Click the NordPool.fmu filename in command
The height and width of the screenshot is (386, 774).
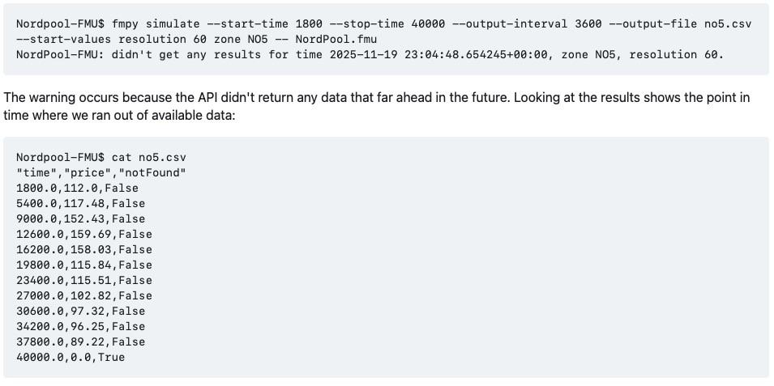click(336, 39)
